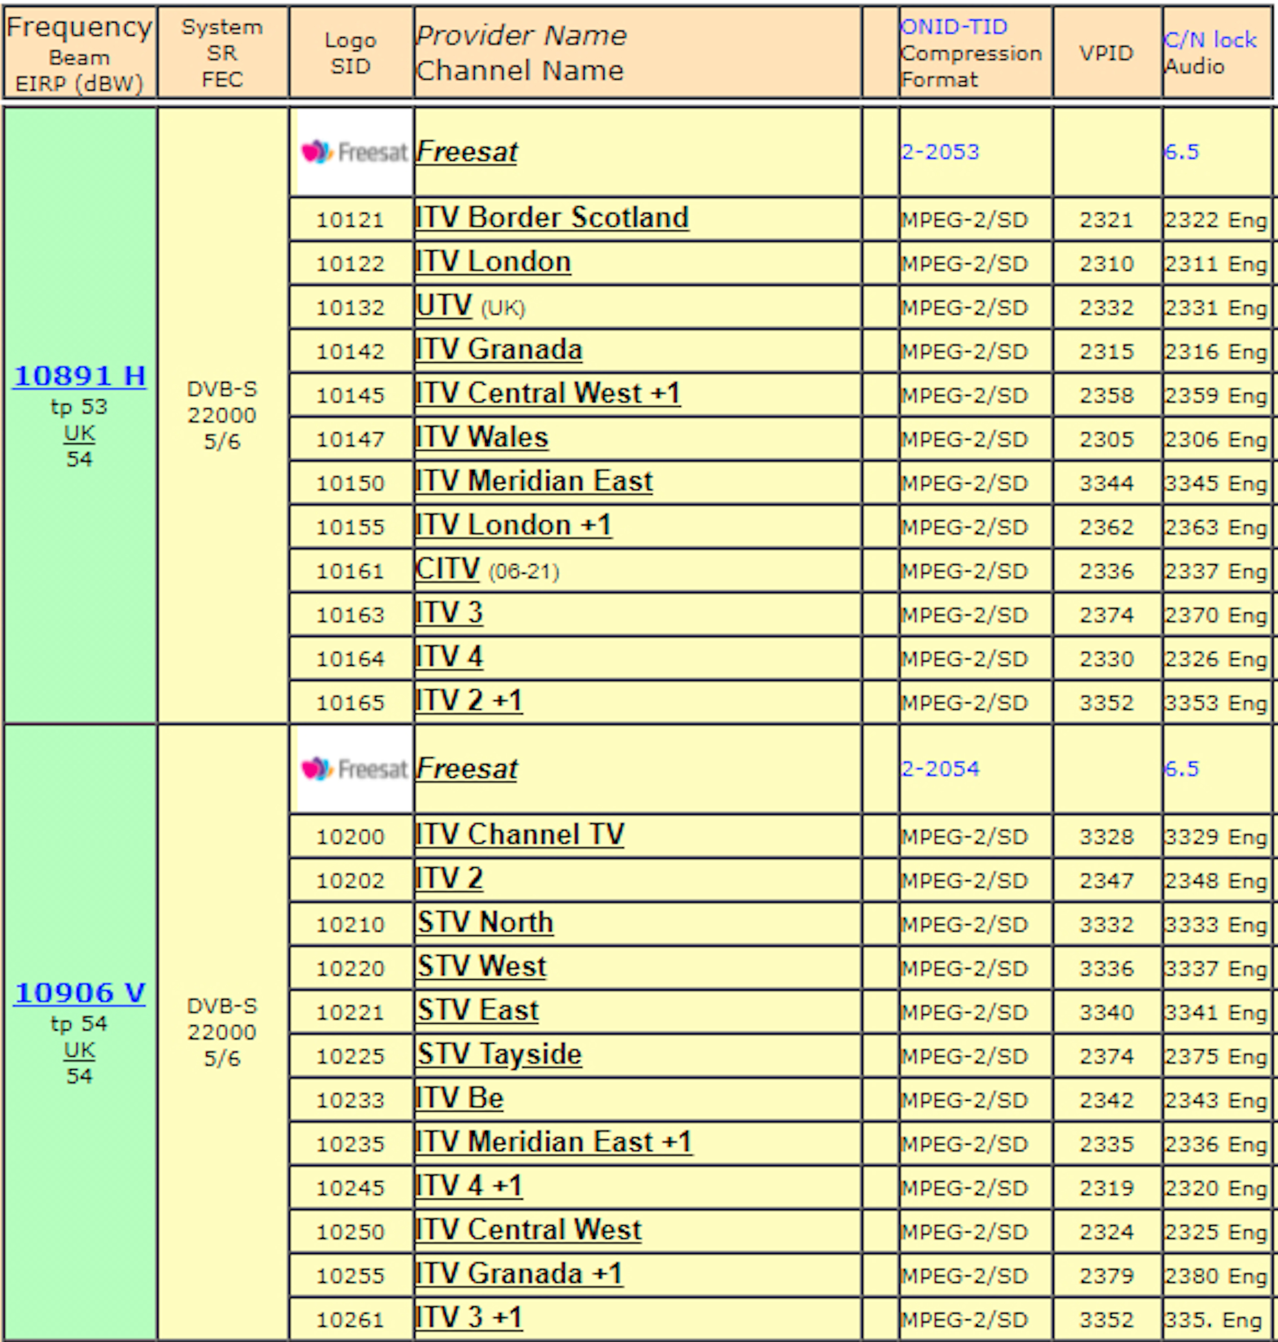Click the first Freesat provider name link

pyautogui.click(x=466, y=152)
